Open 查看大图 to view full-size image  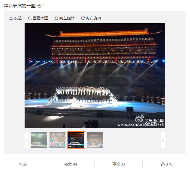click(x=38, y=18)
